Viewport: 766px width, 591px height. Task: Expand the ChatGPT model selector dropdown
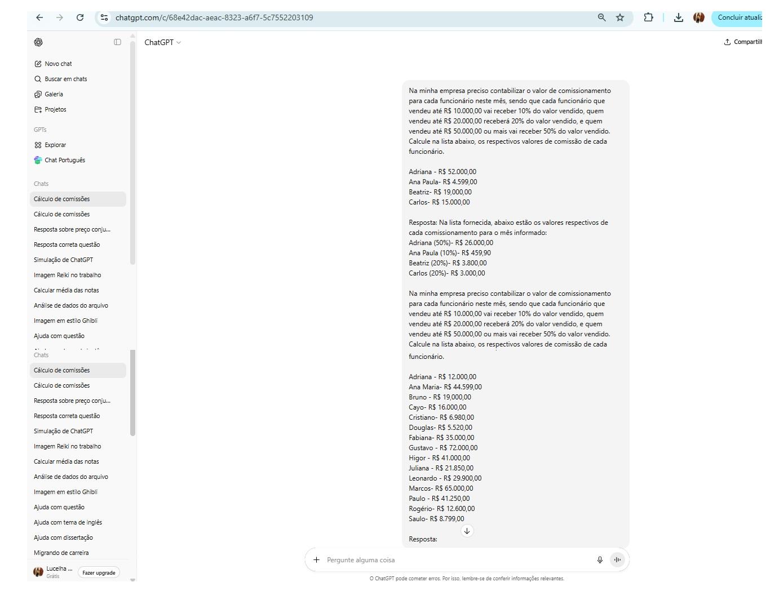tap(163, 42)
